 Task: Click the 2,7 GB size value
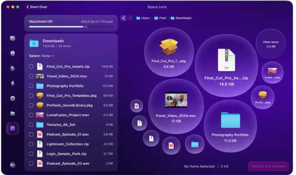click(x=108, y=154)
